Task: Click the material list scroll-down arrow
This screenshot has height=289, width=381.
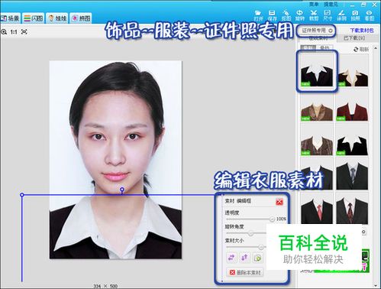Action: 376,286
